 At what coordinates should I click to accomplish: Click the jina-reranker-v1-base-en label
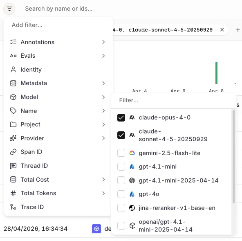(177, 208)
